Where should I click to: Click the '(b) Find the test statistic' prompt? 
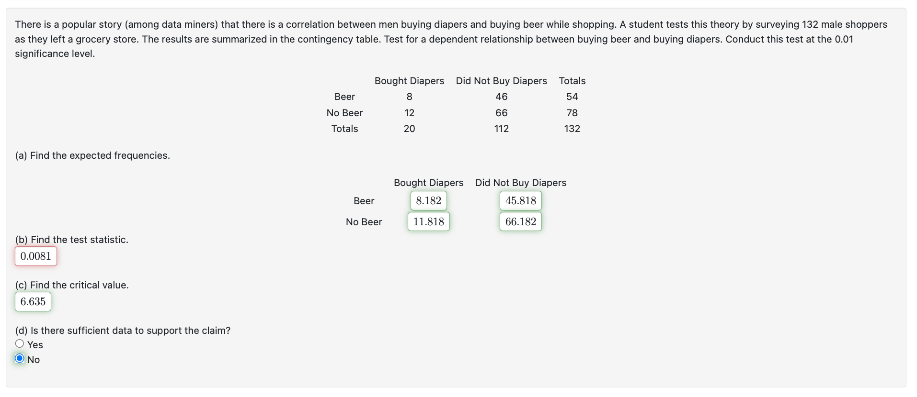pyautogui.click(x=71, y=240)
